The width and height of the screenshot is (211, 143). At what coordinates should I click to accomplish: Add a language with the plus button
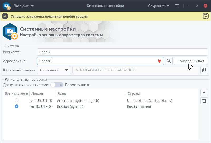204,93
